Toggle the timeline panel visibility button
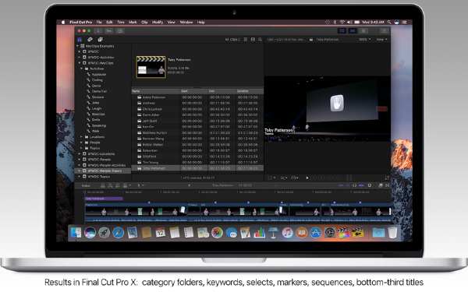The height and width of the screenshot is (292, 468). click(x=353, y=30)
